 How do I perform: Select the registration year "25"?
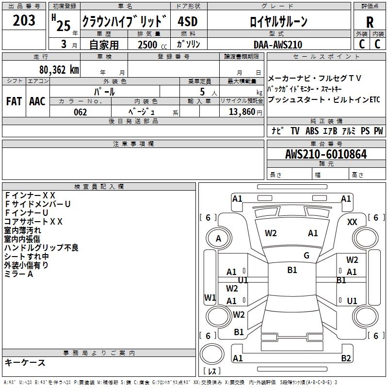click(64, 26)
